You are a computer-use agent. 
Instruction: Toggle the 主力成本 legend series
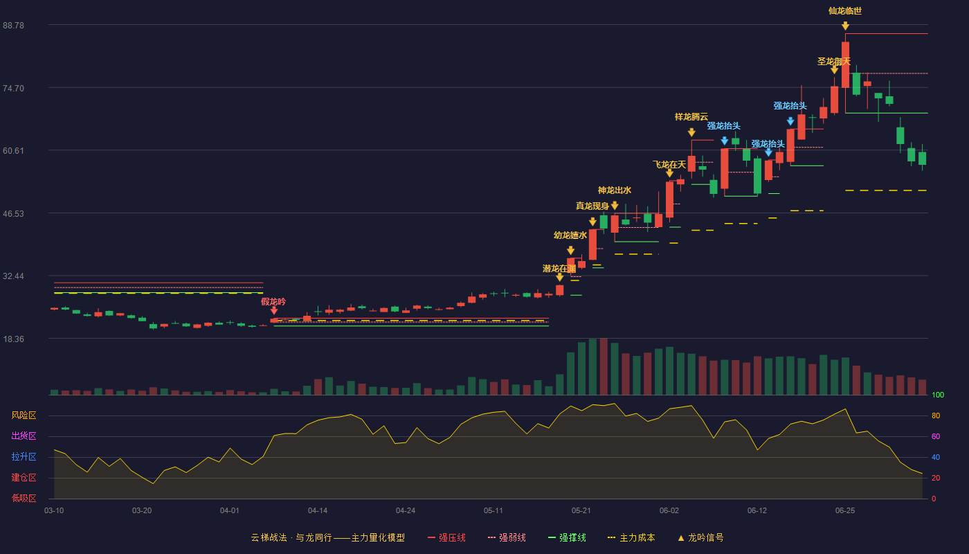click(x=631, y=537)
